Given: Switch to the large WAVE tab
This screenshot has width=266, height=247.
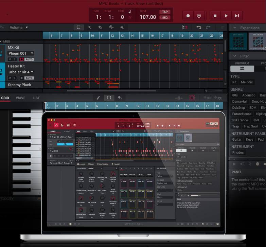Looking at the screenshot, I should (20, 98).
